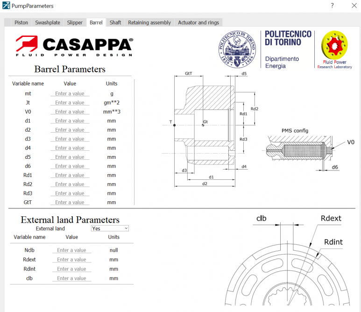Click the Casappa logo
This screenshot has height=312, width=361.
[74, 46]
